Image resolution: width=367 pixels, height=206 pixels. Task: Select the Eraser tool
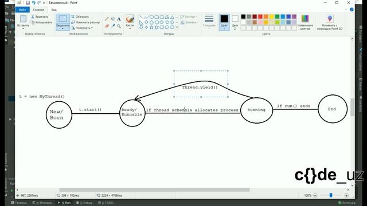107,26
